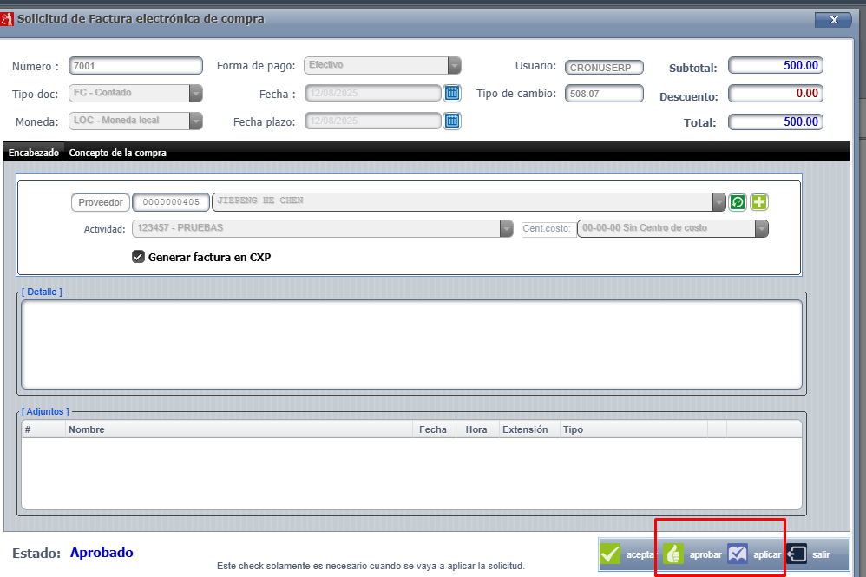Click inside the Detalle text area
Viewport: 866px width, 577px height.
coord(411,344)
